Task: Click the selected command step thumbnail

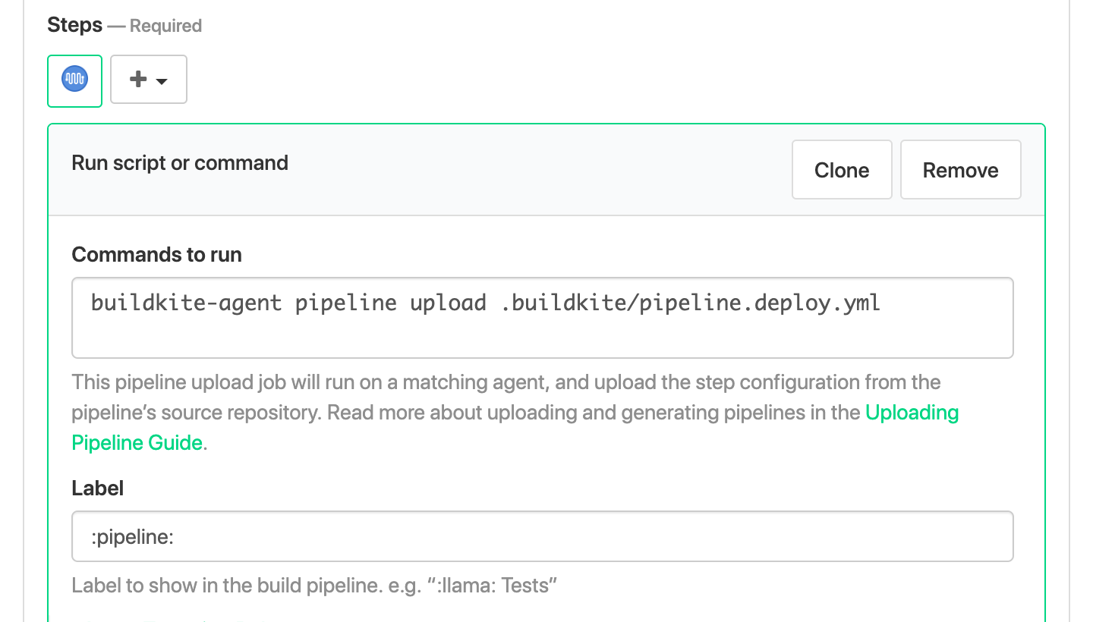Action: click(74, 79)
